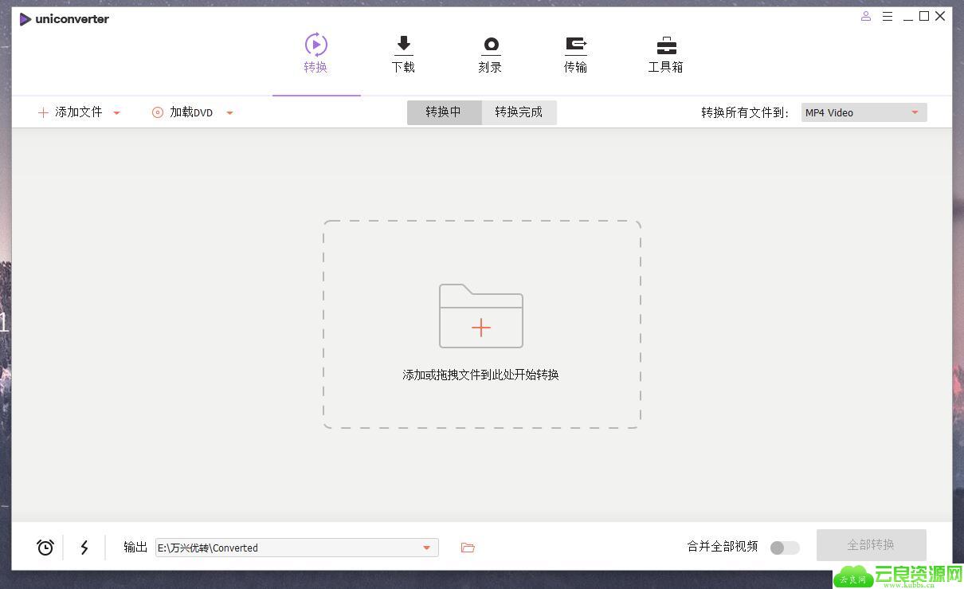Expand the 添加文件 dropdown arrow
The height and width of the screenshot is (589, 964).
[116, 113]
